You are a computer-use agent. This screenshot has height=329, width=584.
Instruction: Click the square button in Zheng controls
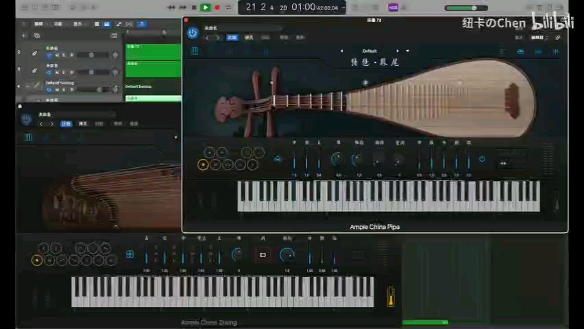tap(263, 255)
